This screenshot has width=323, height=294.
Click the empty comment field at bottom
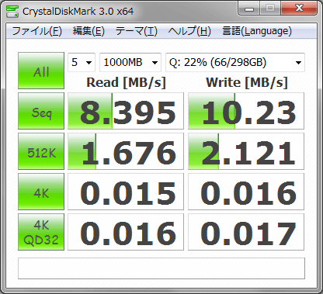point(161,268)
